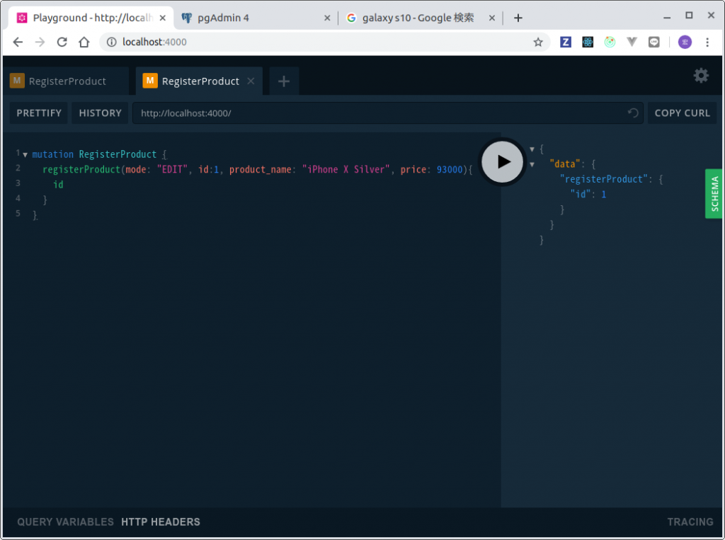The width and height of the screenshot is (725, 540).
Task: Switch to the first RegisterProduct tab
Action: pyautogui.click(x=67, y=81)
